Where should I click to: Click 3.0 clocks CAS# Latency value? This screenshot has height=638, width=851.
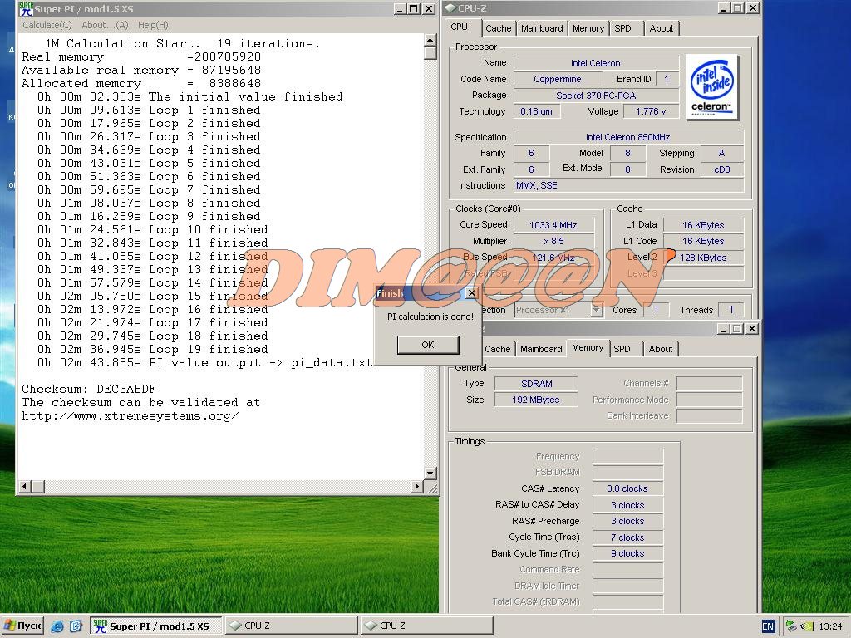pos(627,488)
